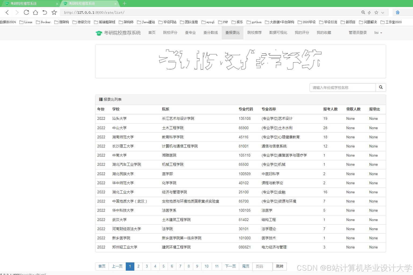Refresh the page with the reload icon
Image resolution: width=413 pixels, height=275 pixels.
tap(26, 12)
